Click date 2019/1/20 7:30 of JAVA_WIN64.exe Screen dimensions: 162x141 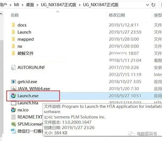124,89
